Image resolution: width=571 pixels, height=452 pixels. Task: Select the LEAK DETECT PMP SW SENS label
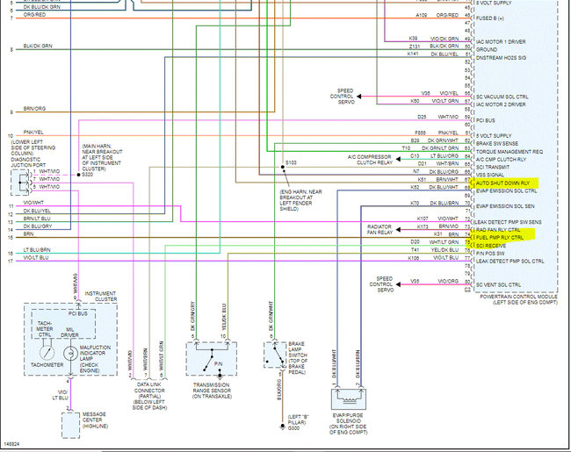508,222
